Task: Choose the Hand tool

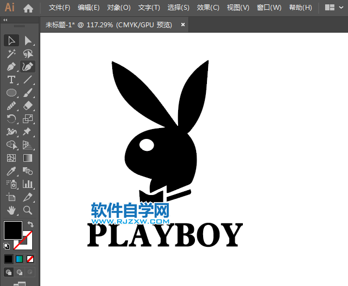Action: pyautogui.click(x=11, y=210)
